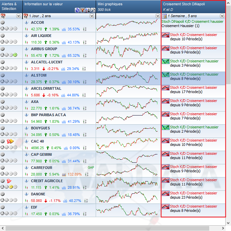The image size is (231, 231).
Task: Toggle the green D list on AIRBUS GROUP row
Action: [15, 55]
